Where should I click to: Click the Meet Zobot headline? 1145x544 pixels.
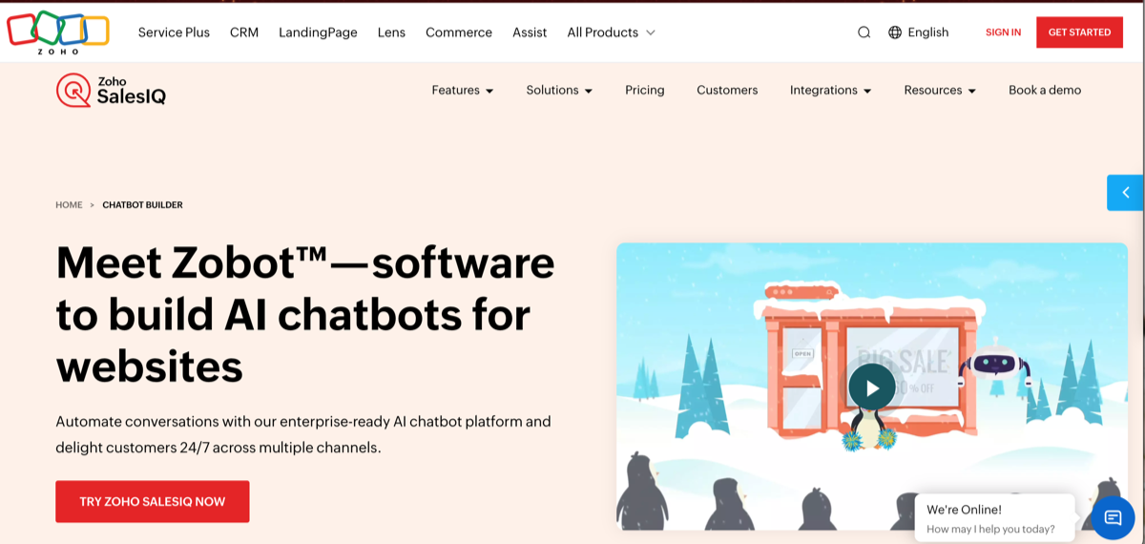(305, 314)
